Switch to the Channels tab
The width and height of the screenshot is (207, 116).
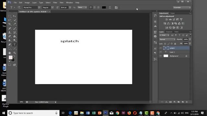169,32
